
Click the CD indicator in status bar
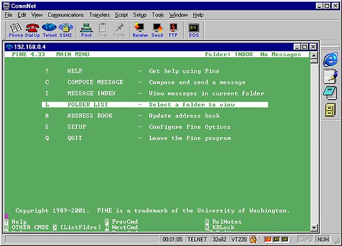click(x=268, y=239)
